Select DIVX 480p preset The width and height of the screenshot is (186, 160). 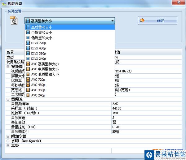click(x=70, y=48)
